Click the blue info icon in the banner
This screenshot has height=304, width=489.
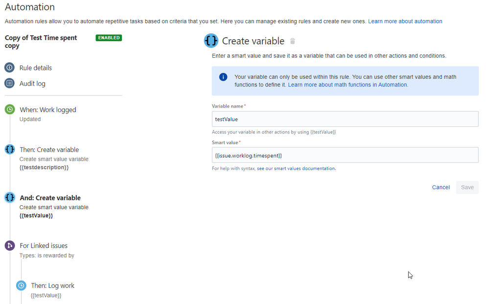coord(223,77)
